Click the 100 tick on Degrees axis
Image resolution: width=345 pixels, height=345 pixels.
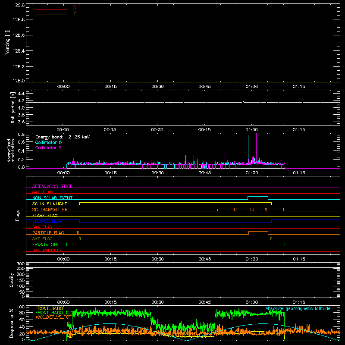tap(21, 307)
